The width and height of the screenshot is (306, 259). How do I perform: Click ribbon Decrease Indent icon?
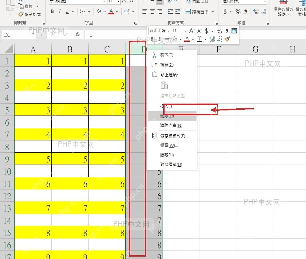click(170, 12)
